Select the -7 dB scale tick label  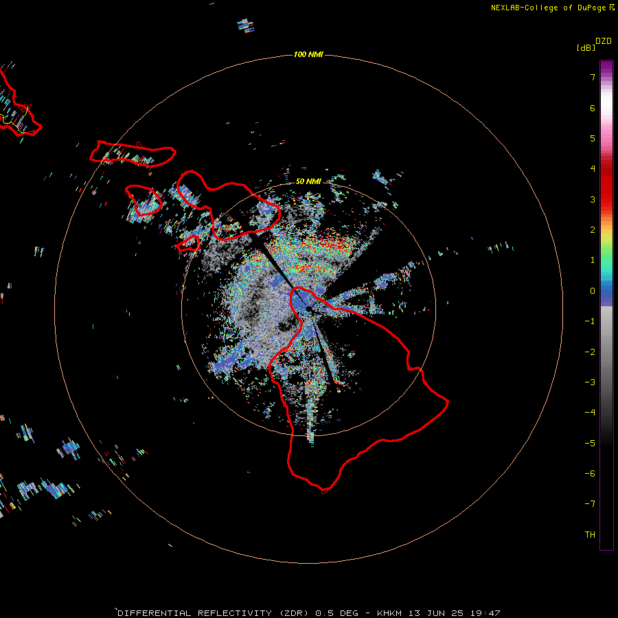click(590, 504)
